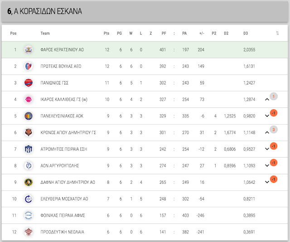290x242 pixels.
Task: Expand the down chevron on ΑΟΝ ΑΡΓΥΡΟΥΠΟΛΗΣ row
Action: click(x=267, y=166)
